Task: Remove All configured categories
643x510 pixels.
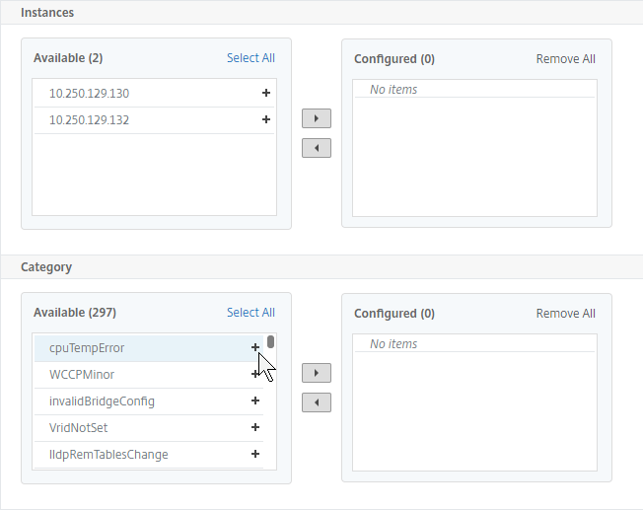Action: click(x=565, y=313)
